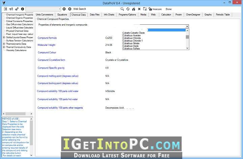Switch to Equations tab
The height and width of the screenshot is (159, 243).
pos(62,15)
